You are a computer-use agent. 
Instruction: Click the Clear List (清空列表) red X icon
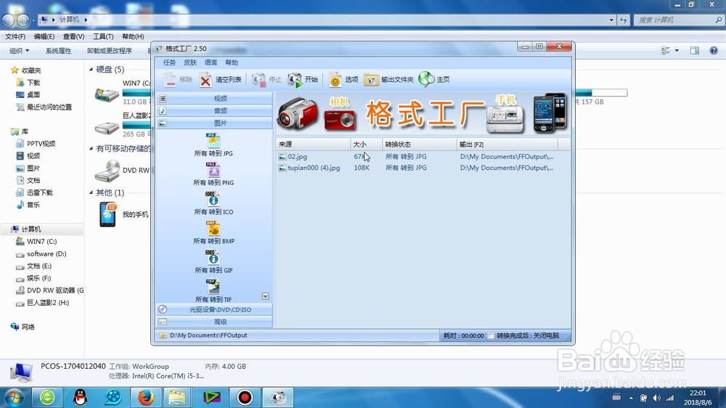tap(205, 80)
